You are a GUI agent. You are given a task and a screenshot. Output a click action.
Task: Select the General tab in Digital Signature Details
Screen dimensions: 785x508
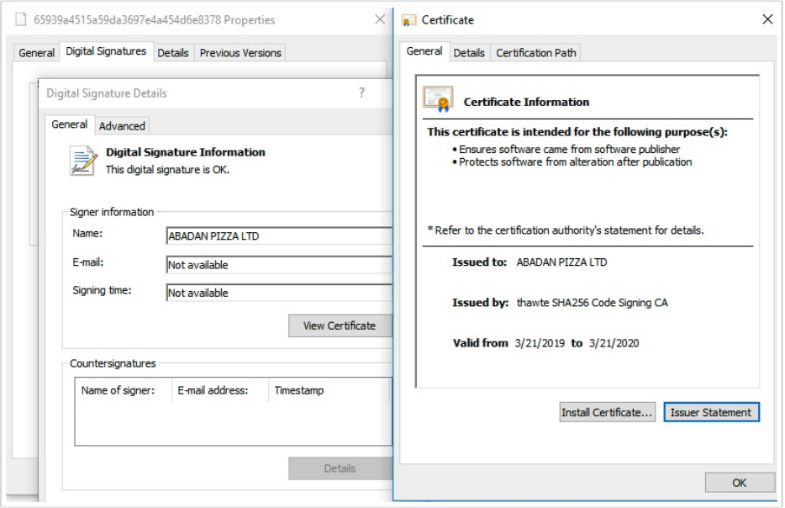tap(70, 124)
